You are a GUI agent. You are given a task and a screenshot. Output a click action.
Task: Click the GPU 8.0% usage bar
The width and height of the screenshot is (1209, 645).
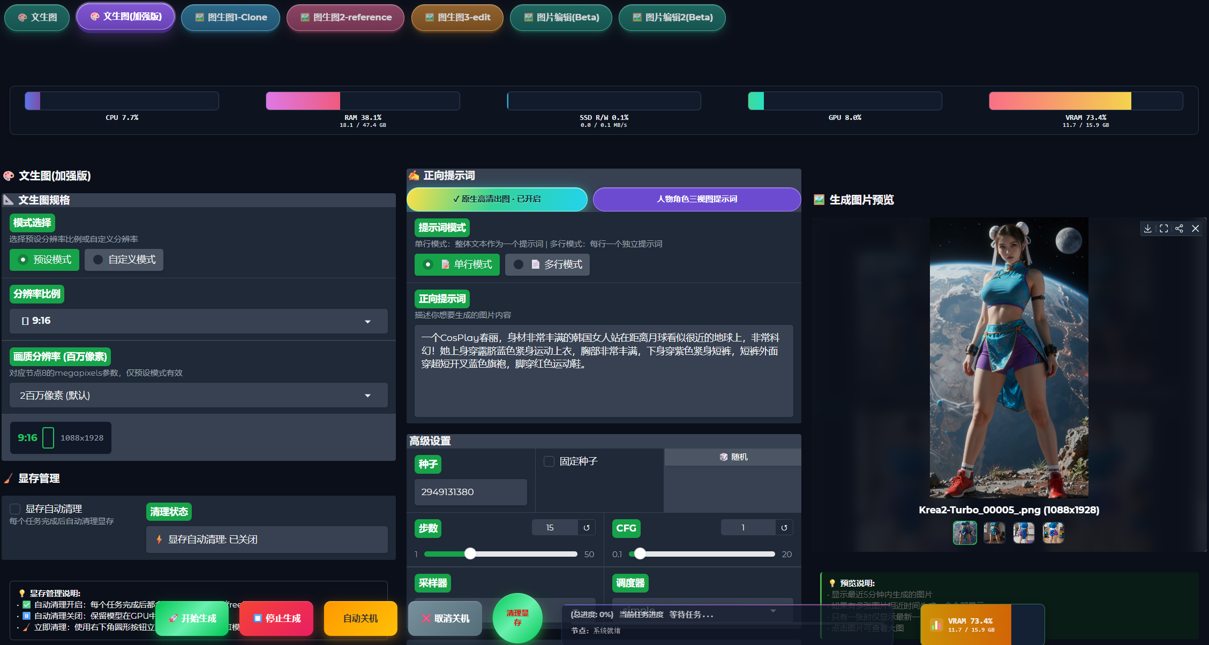(x=845, y=101)
